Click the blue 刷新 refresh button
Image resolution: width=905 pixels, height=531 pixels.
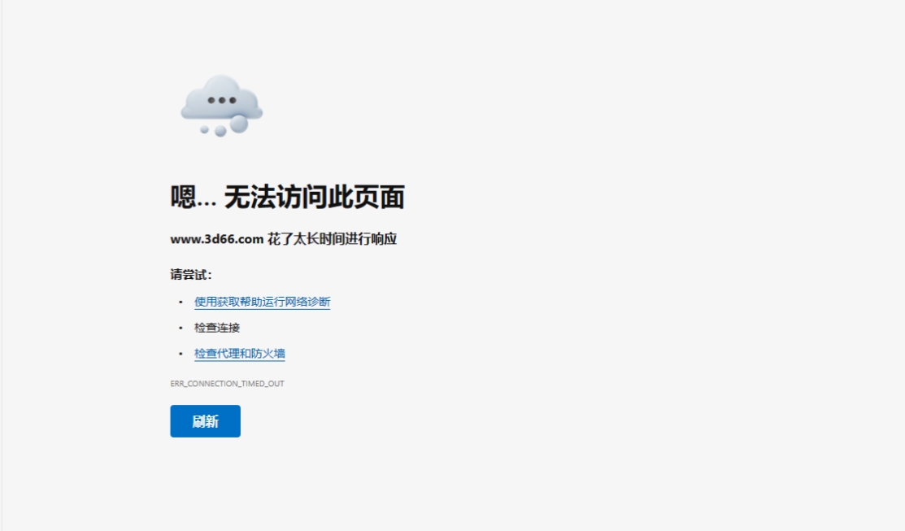tap(205, 421)
